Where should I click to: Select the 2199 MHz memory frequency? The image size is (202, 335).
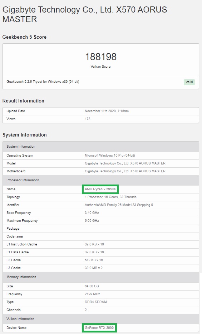92,295
